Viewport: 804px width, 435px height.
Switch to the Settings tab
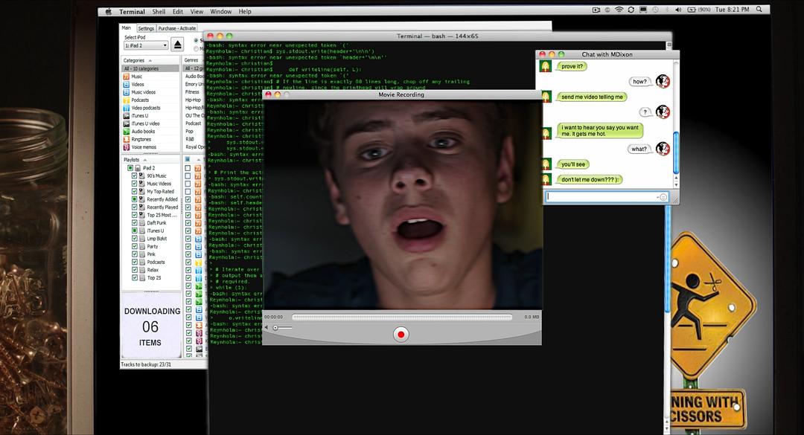tap(146, 29)
